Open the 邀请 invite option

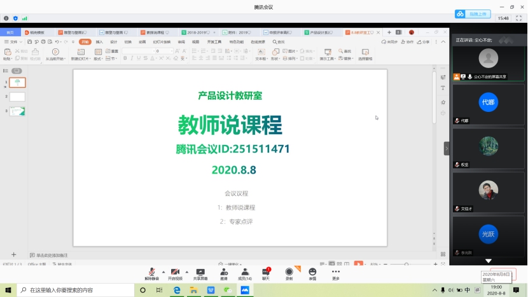click(x=224, y=274)
